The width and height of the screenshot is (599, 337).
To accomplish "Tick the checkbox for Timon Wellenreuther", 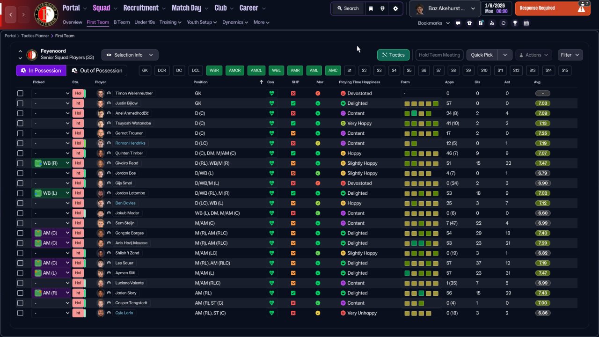I will 20,93.
